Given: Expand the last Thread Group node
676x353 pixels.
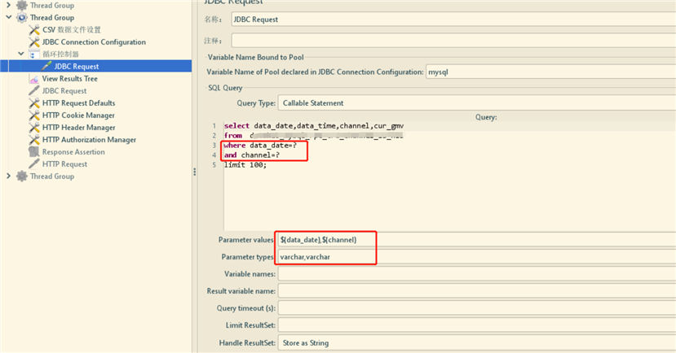Looking at the screenshot, I should pyautogui.click(x=9, y=176).
